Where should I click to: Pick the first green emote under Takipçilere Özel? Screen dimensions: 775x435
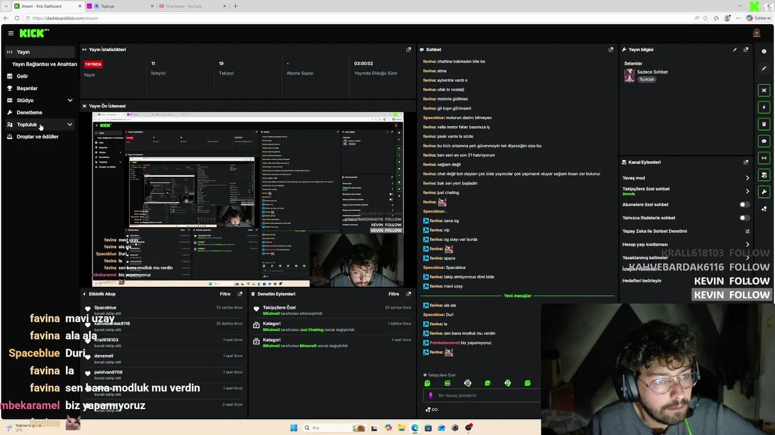tap(427, 383)
